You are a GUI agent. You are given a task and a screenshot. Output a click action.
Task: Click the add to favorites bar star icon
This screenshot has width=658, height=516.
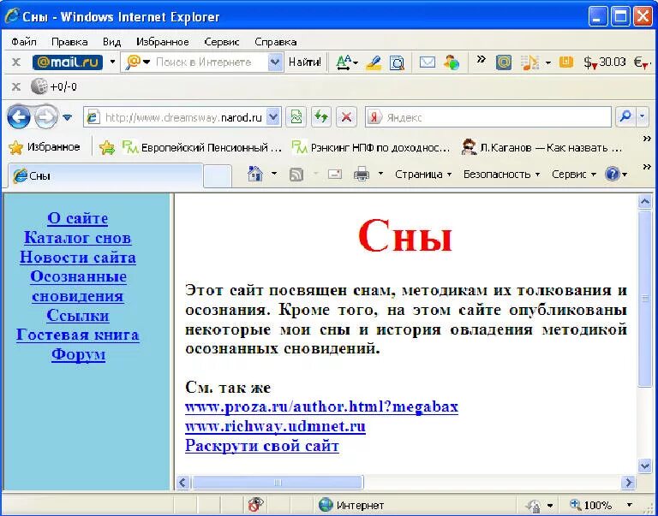point(107,147)
